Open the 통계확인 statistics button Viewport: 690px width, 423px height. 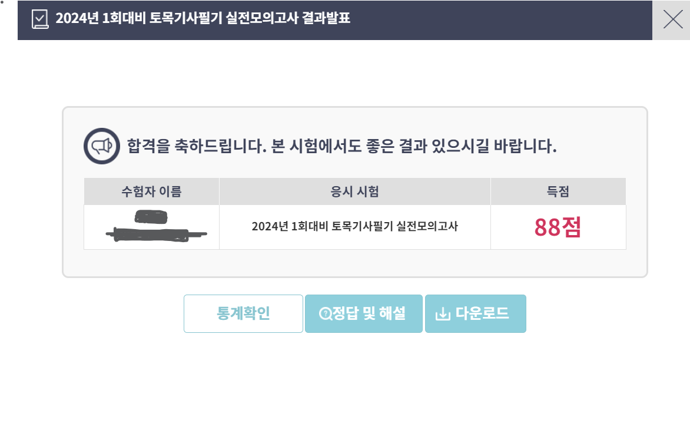coord(243,313)
